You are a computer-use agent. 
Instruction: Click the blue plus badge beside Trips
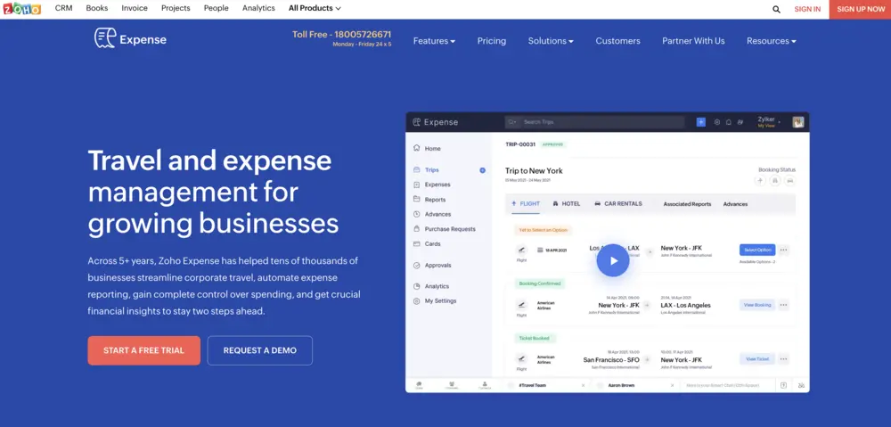coord(482,170)
